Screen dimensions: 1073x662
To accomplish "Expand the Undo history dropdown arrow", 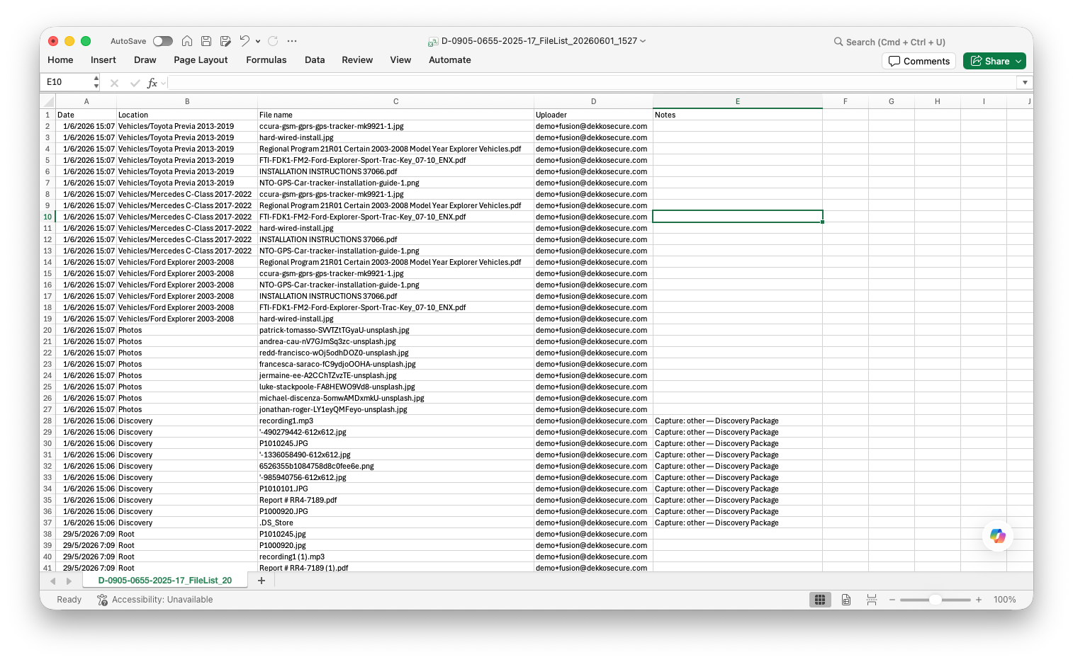I will pos(258,41).
